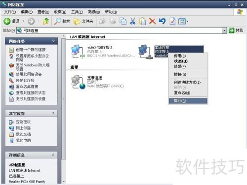Click 修复此连接 link
The width and height of the screenshot is (247, 185).
pos(25,81)
